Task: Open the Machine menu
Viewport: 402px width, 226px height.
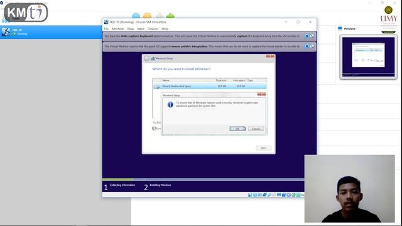Action: tap(117, 29)
